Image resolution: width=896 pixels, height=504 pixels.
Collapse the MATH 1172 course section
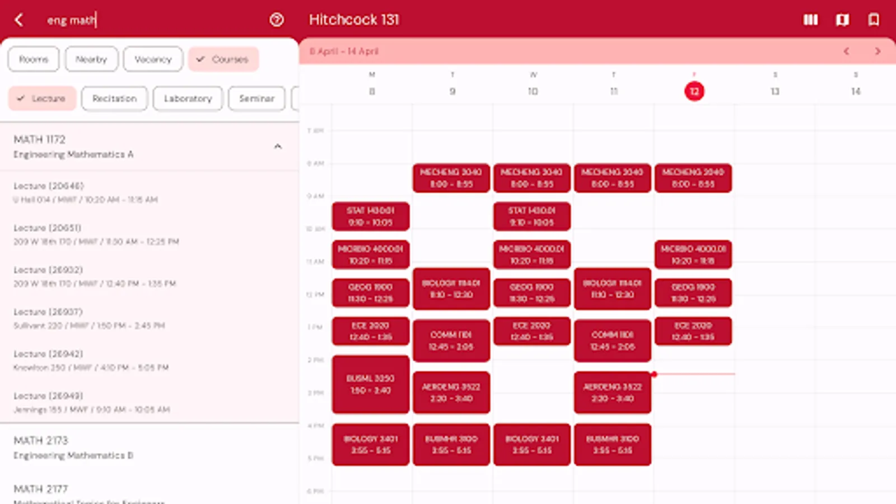278,146
